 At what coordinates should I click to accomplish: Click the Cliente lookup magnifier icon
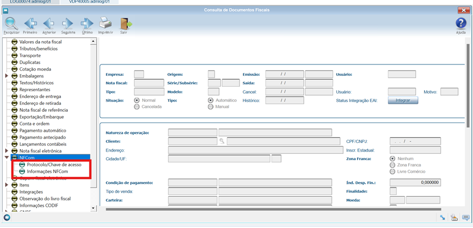222,141
